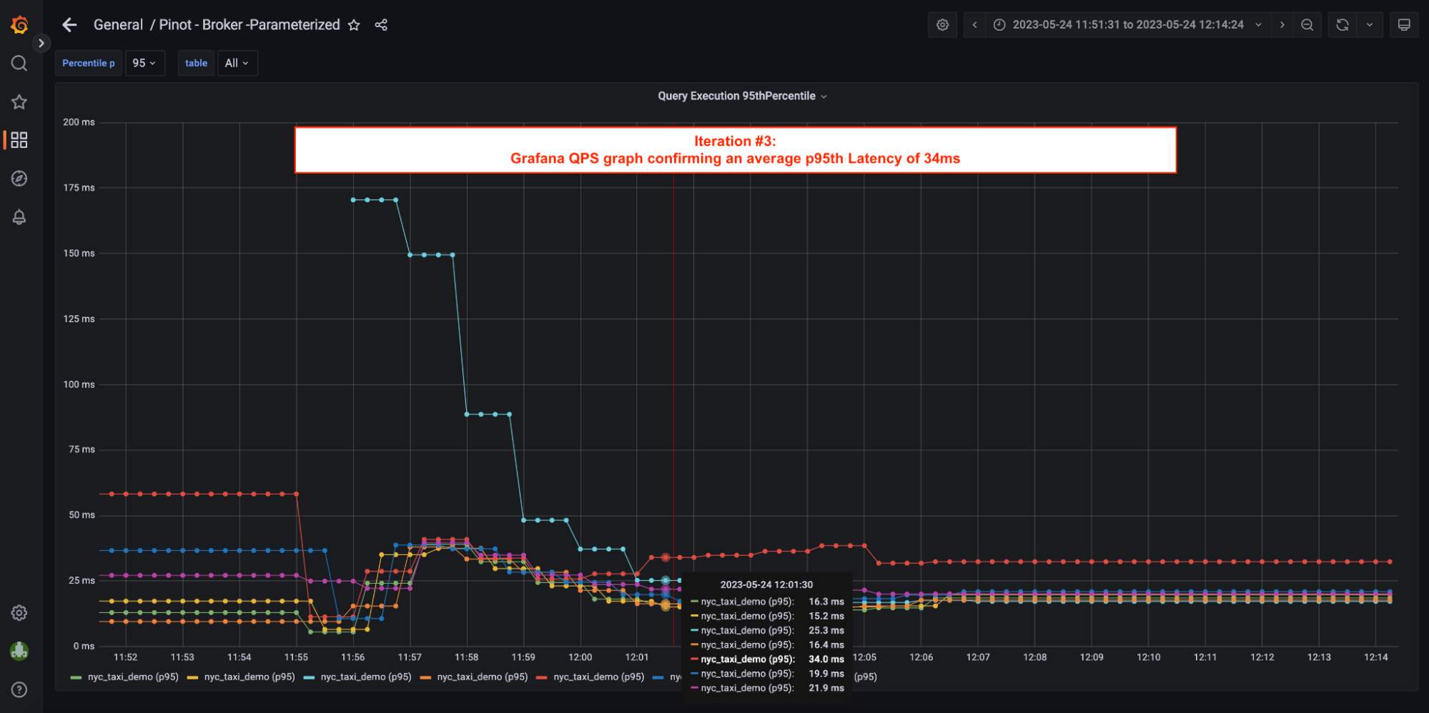The image size is (1429, 713).
Task: Open dashboard settings gear icon
Action: (x=942, y=25)
